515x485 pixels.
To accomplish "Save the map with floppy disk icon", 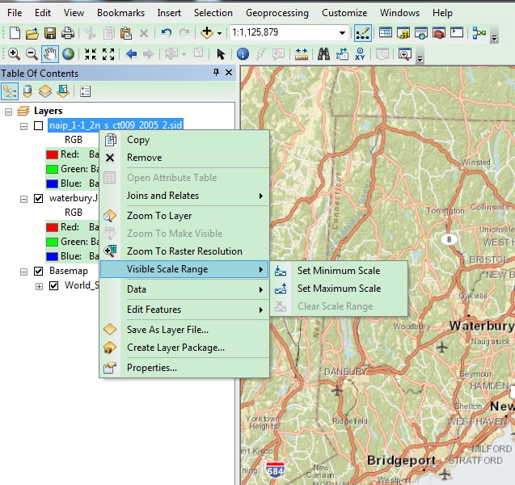I will tap(50, 33).
